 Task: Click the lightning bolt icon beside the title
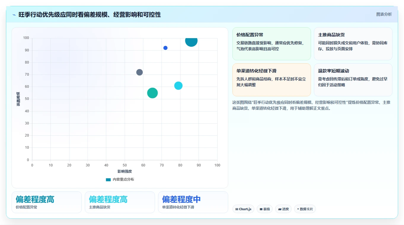(14, 15)
